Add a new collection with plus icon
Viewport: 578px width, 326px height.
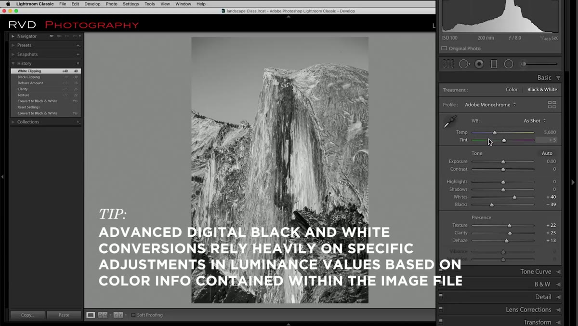[x=78, y=122]
